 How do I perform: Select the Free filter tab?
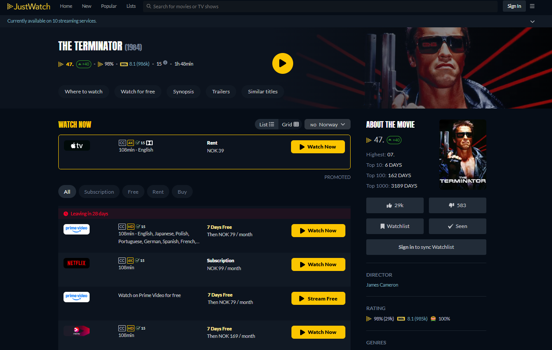coord(133,192)
